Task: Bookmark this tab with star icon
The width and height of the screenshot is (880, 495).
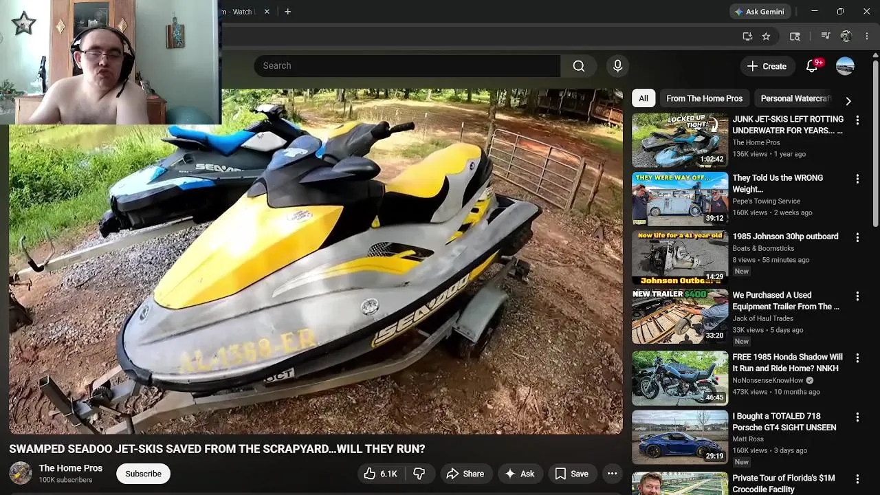Action: 766,36
